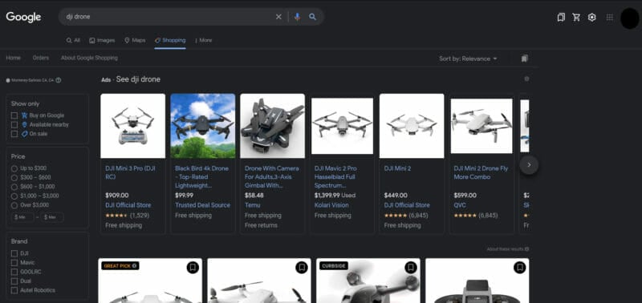Submit search with the magnifying glass icon

[x=312, y=17]
